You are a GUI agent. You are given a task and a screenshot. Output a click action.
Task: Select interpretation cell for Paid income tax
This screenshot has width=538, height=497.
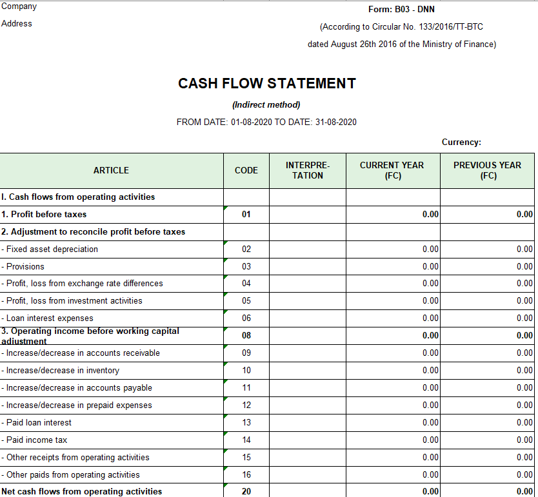pyautogui.click(x=307, y=440)
